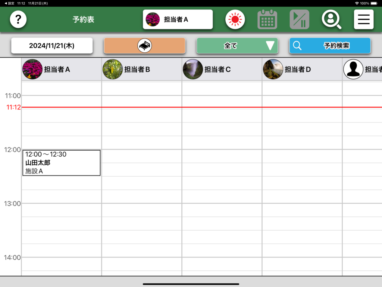The width and height of the screenshot is (382, 287).
Task: Open the hamburger menu
Action: pos(364,19)
